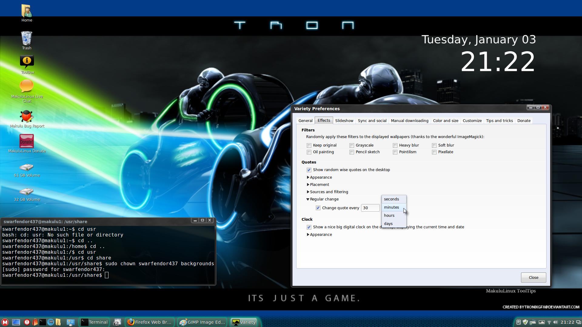Open the file manager folder launcher

[58, 322]
